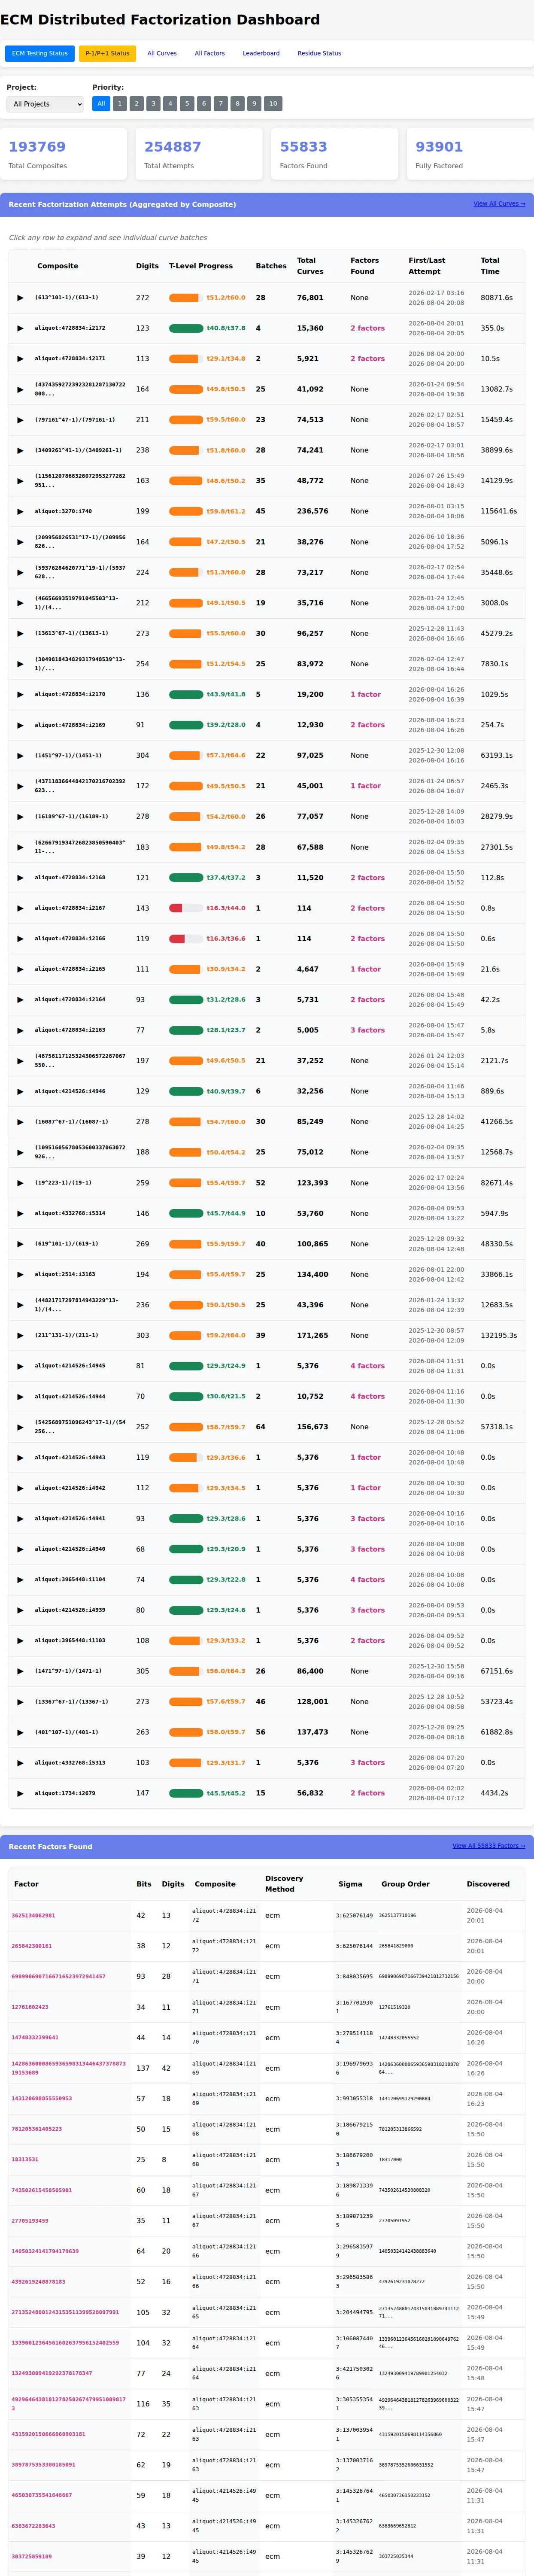Open factor 3625134062981 link

33,1915
